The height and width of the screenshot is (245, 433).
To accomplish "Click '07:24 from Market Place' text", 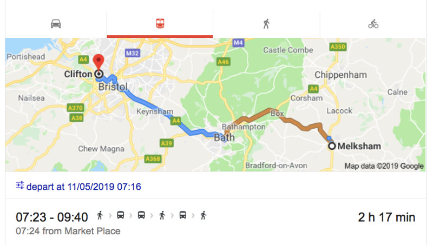I will click(x=68, y=231).
